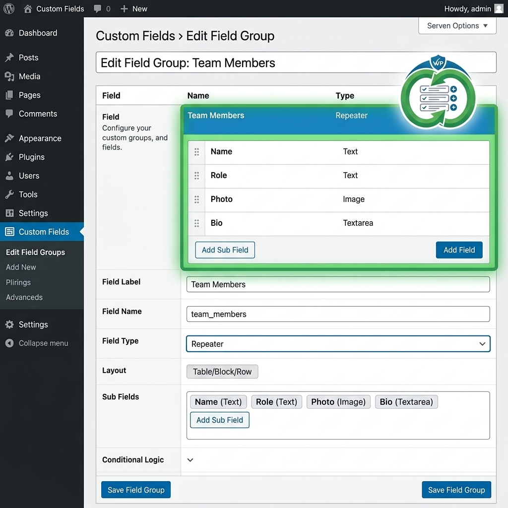Click the right Save Field Group button

click(456, 490)
